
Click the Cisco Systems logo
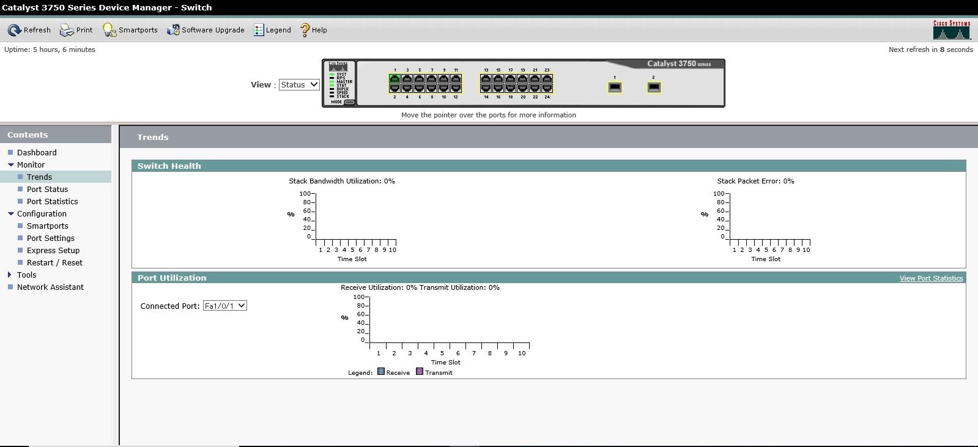point(951,30)
